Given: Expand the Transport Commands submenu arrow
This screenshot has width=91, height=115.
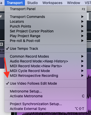Looking at the screenshot, I should pos(82,17).
